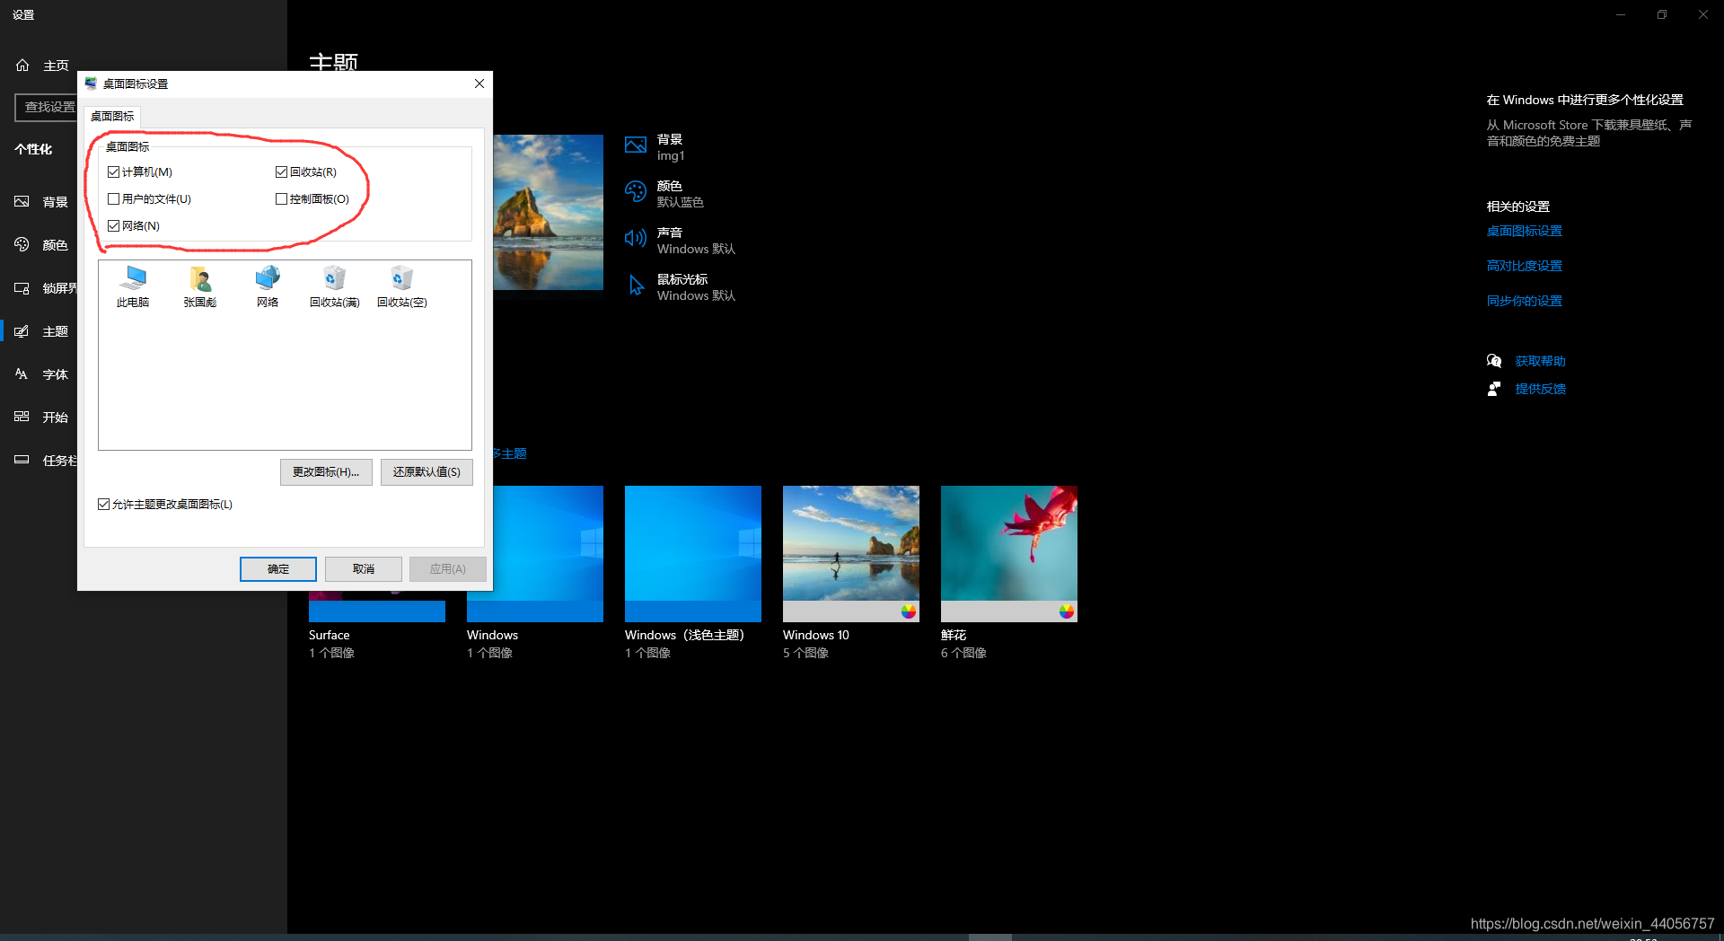The height and width of the screenshot is (941, 1724).
Task: Click the 获取帮助 chat icon
Action: coord(1494,361)
